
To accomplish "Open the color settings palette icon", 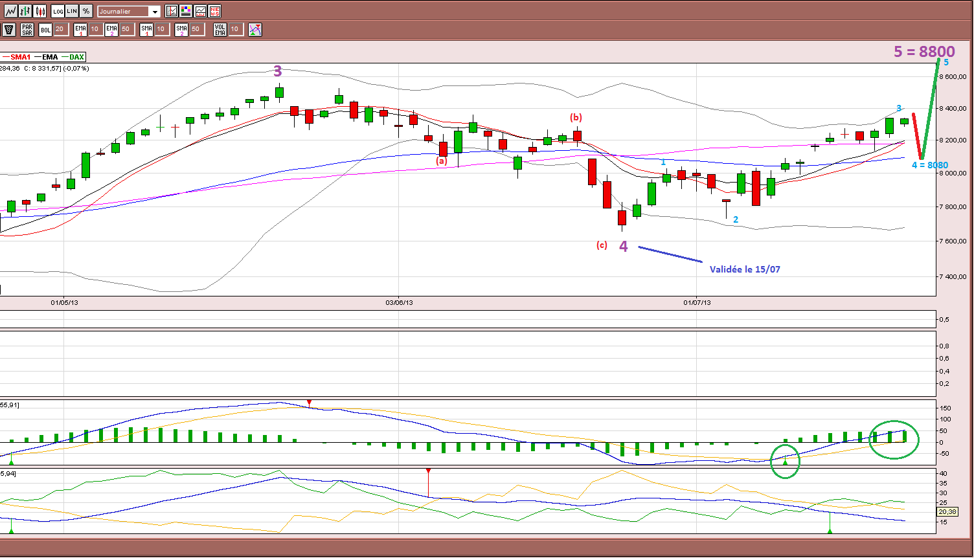I will click(x=187, y=11).
